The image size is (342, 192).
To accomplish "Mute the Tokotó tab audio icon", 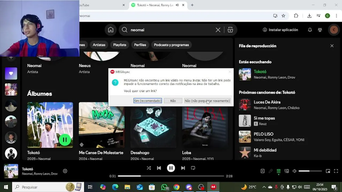I will (177, 5).
